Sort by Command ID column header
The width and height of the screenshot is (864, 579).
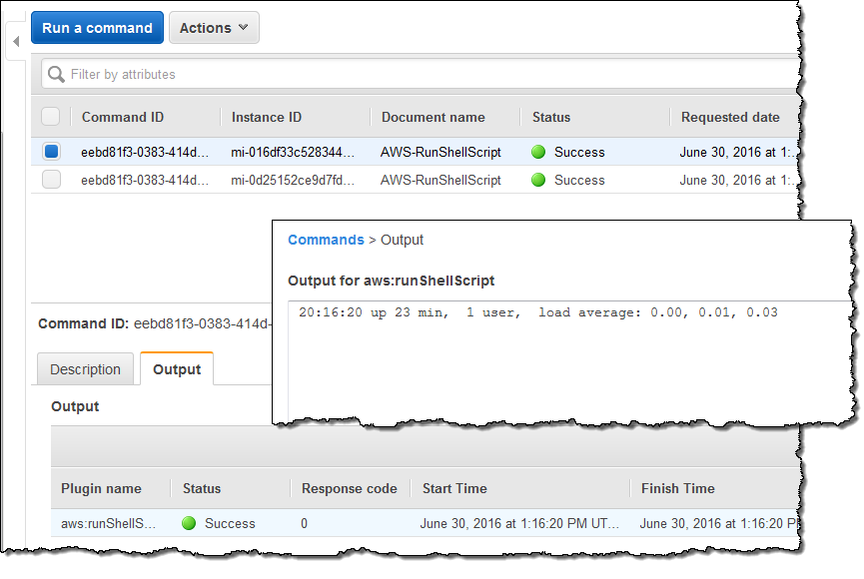[x=123, y=117]
